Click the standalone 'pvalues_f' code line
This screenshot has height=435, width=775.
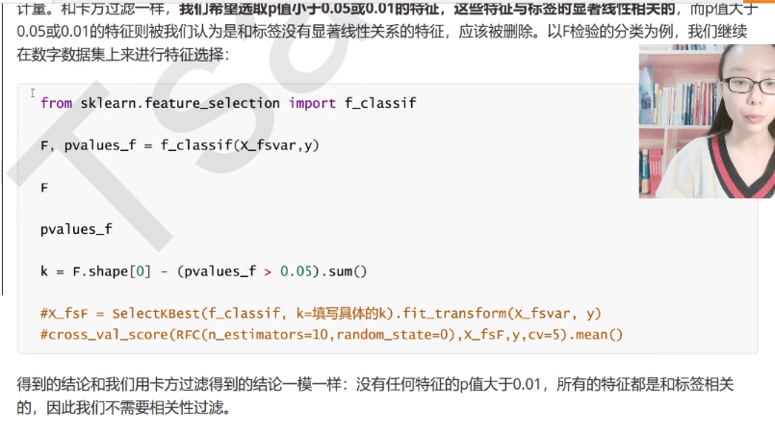pyautogui.click(x=76, y=229)
